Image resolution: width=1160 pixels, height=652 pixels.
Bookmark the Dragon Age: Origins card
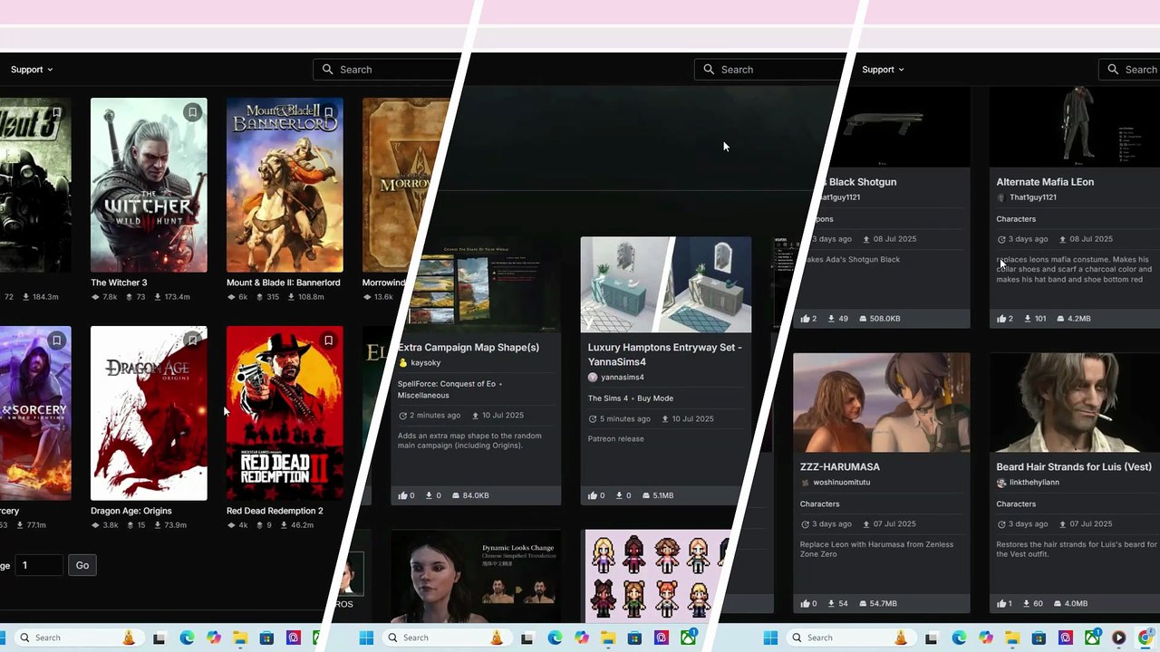(x=192, y=340)
